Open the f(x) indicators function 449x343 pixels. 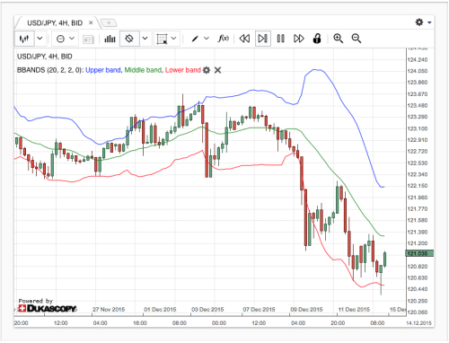[224, 39]
